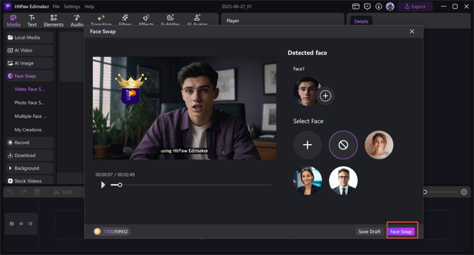Viewport: 474px width, 255px height.
Task: Click the timeline zoom slider handle
Action: 425,192
